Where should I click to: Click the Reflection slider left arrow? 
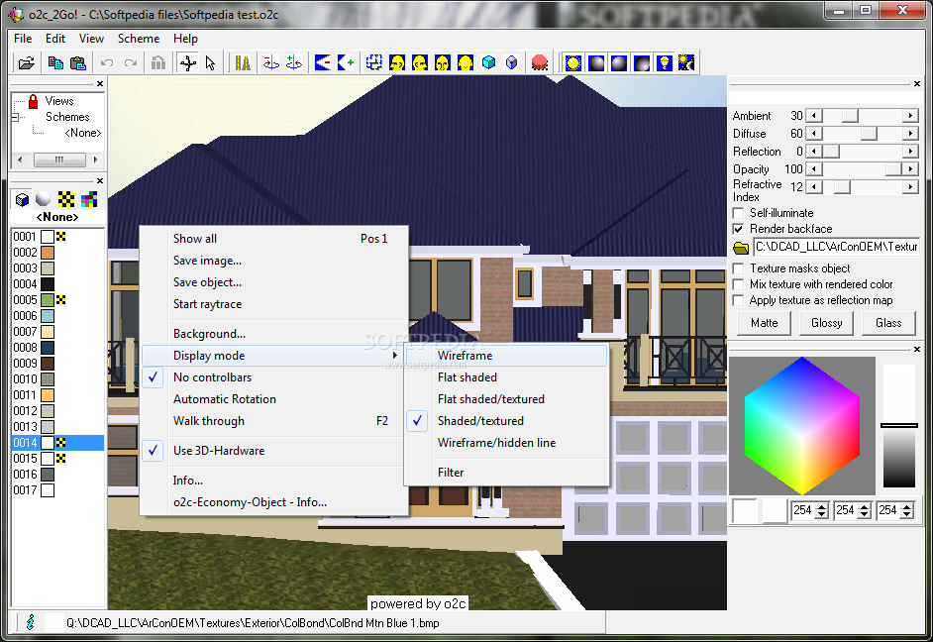(x=813, y=152)
